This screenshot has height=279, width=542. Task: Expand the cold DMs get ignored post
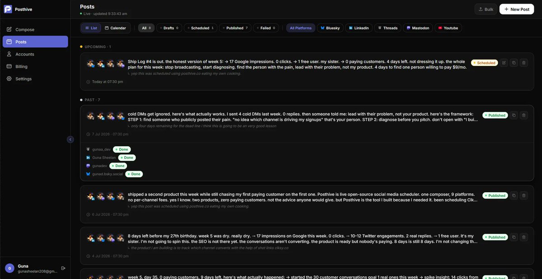pos(303,116)
